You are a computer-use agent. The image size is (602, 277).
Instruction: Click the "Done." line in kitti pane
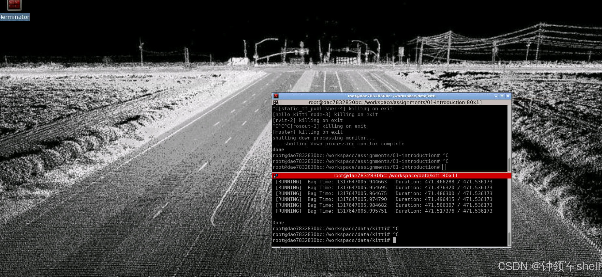pyautogui.click(x=280, y=223)
